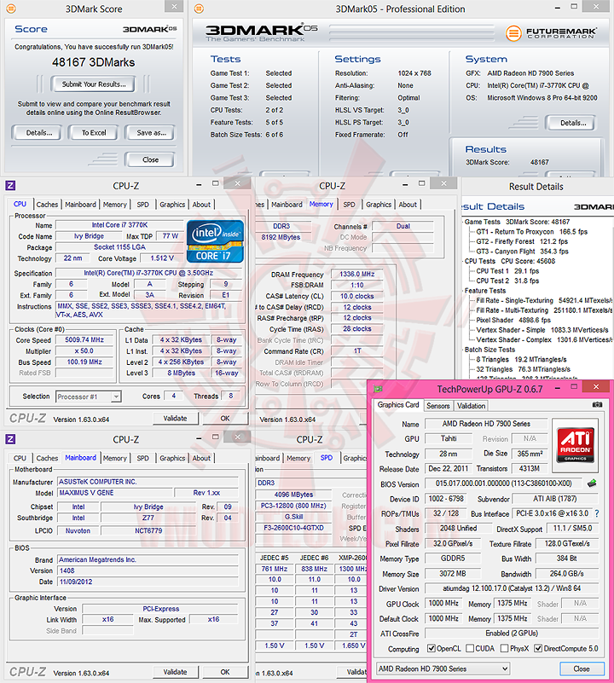The image size is (614, 683).
Task: Click the Intel Core i7 logo in CPU-Z
Action: coord(215,240)
